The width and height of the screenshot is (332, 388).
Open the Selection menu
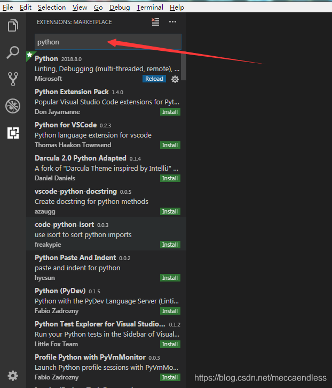(52, 7)
